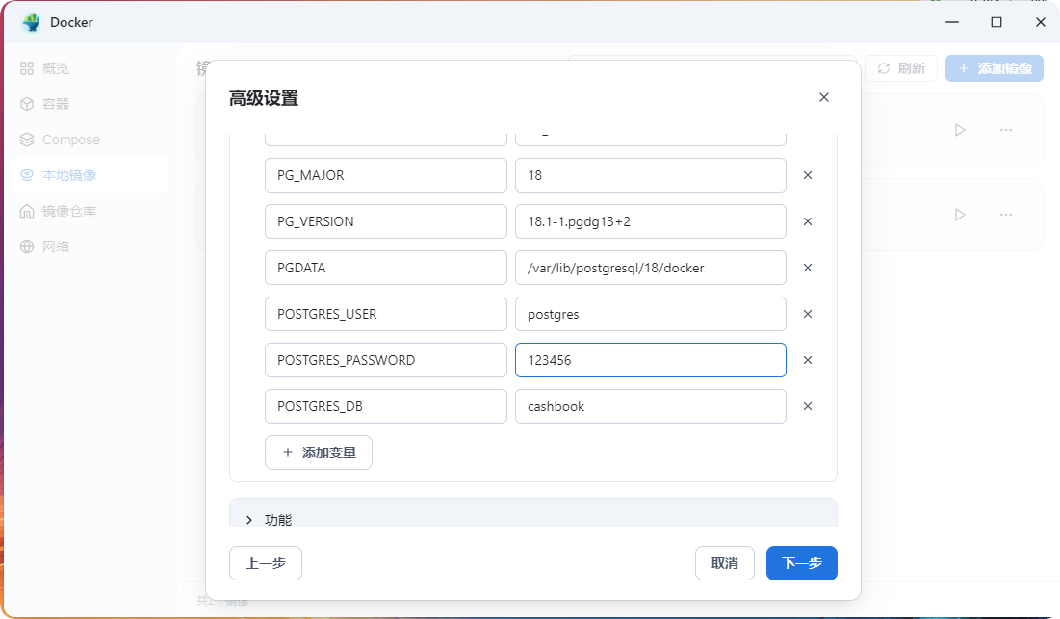Click the PGDATA path value field
This screenshot has height=619, width=1060.
[650, 268]
